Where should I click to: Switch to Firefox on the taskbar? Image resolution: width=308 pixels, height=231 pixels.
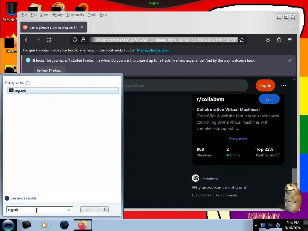83,225
